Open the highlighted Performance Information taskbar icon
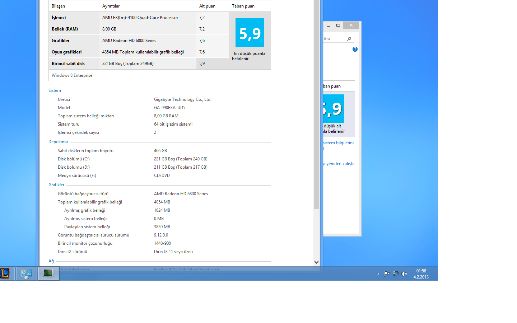The width and height of the screenshot is (517, 323). tap(48, 273)
